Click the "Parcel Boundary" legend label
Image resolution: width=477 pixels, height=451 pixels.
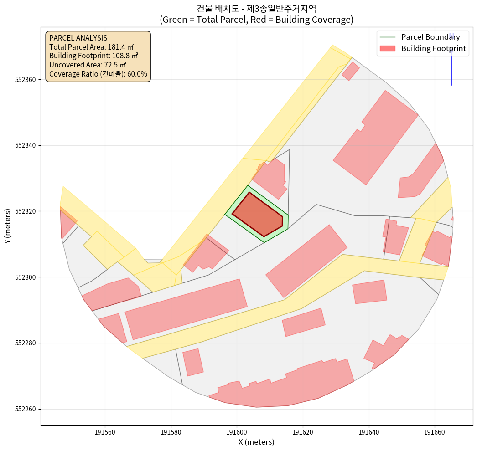(x=430, y=37)
